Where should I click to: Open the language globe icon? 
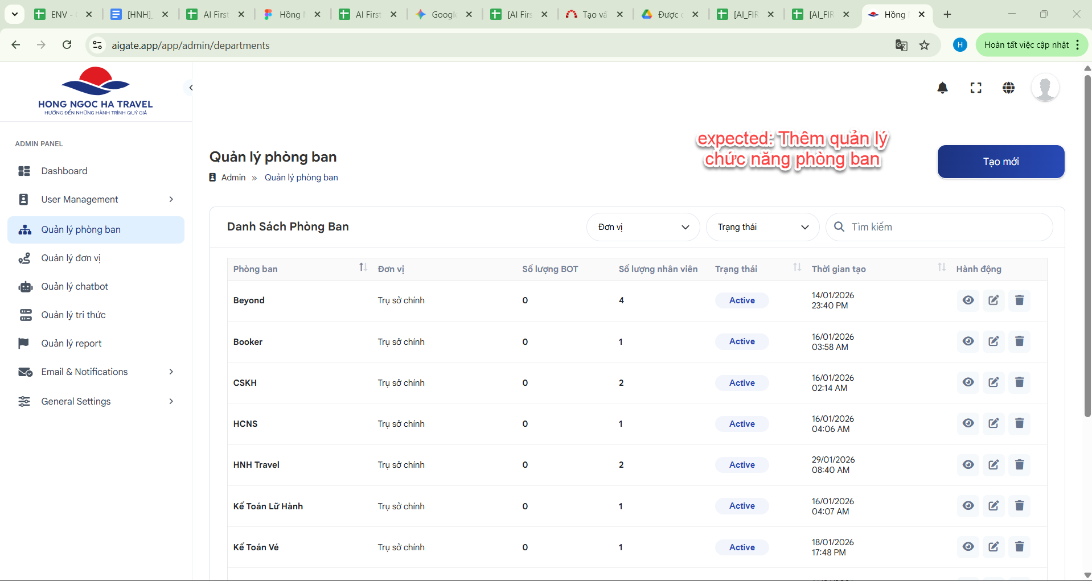point(1008,88)
